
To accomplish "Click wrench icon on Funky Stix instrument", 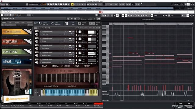I will (37, 31).
